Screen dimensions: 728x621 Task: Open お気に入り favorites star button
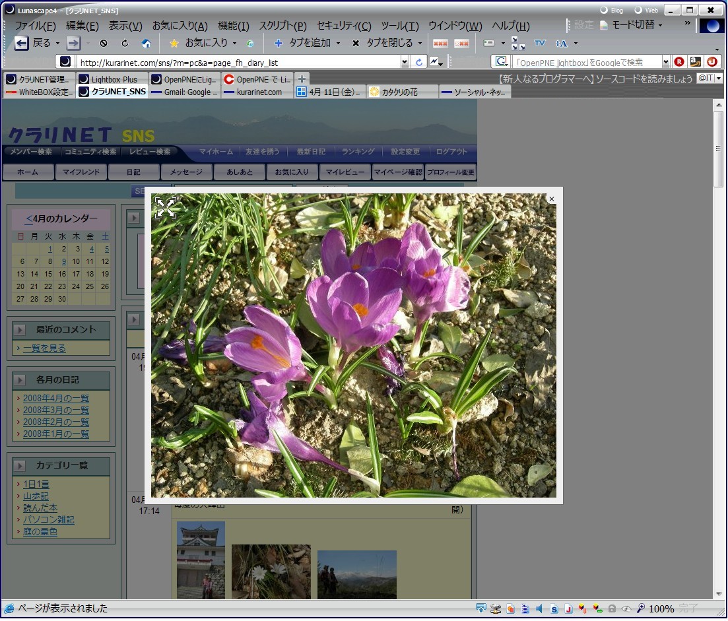point(199,43)
